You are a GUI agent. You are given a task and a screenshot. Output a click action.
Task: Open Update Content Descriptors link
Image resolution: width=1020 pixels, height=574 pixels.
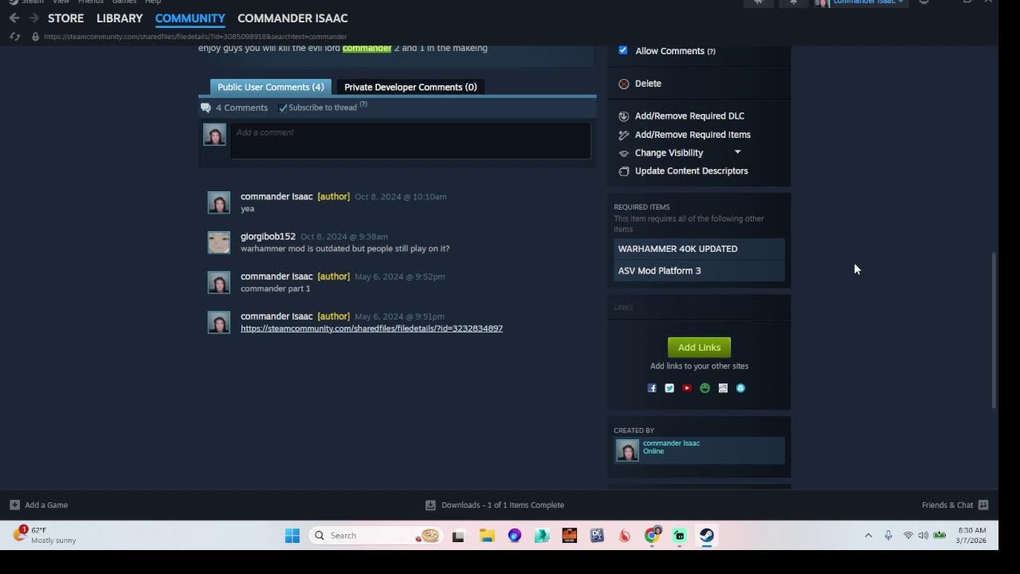[691, 171]
